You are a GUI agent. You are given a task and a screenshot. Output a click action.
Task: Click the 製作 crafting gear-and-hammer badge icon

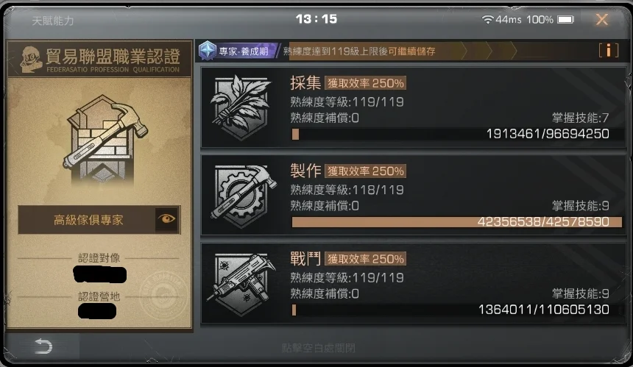242,196
